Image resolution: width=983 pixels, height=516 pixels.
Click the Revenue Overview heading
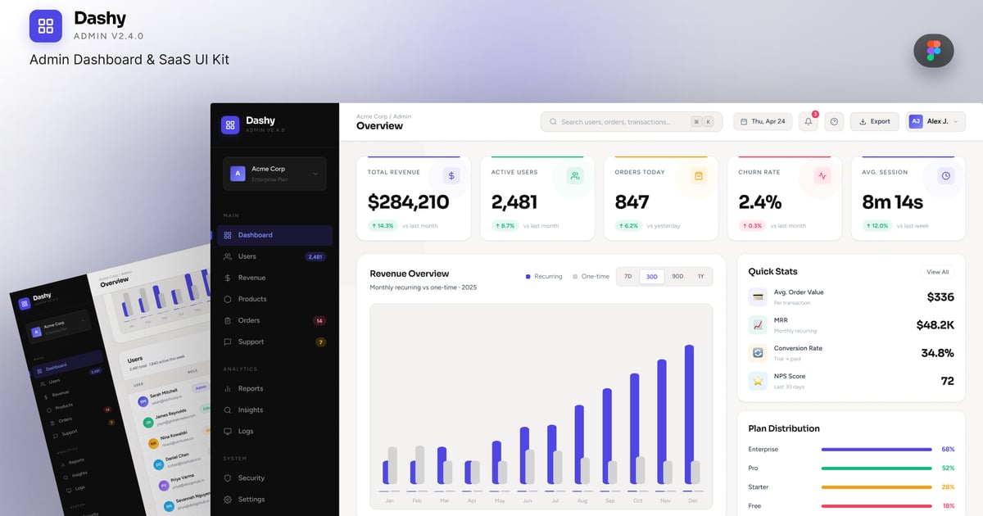click(x=409, y=274)
